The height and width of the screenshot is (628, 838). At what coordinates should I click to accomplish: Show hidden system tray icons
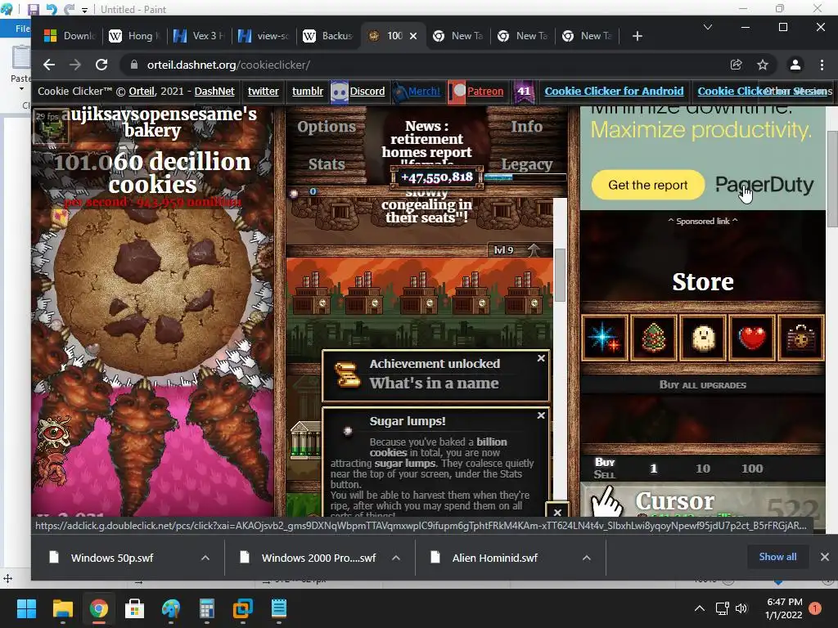pos(699,608)
